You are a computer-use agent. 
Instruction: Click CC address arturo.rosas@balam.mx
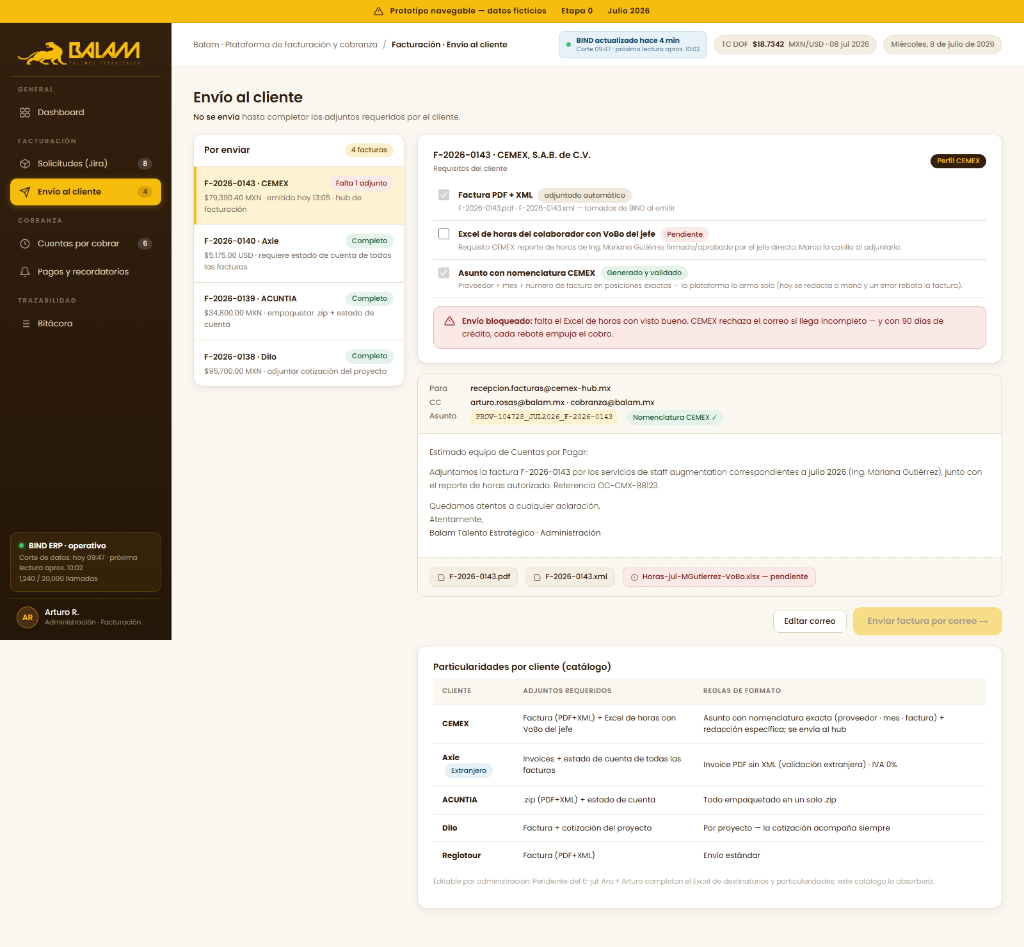[517, 402]
